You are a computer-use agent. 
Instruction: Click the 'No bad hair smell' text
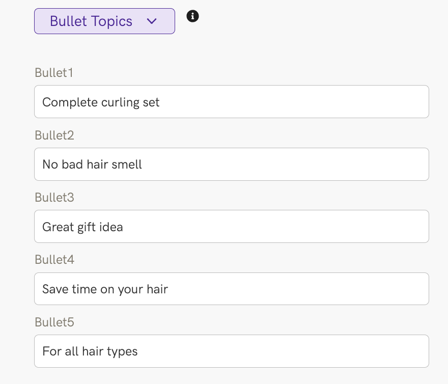[92, 164]
